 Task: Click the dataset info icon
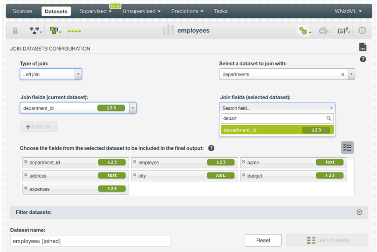362,31
